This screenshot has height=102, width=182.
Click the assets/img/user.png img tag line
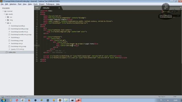pos(67,32)
